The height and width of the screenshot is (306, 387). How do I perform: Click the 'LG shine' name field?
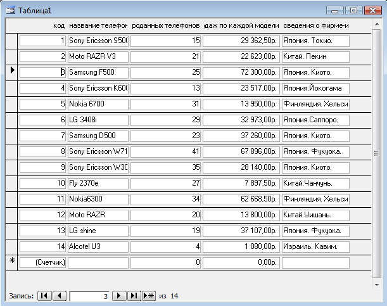click(x=98, y=231)
